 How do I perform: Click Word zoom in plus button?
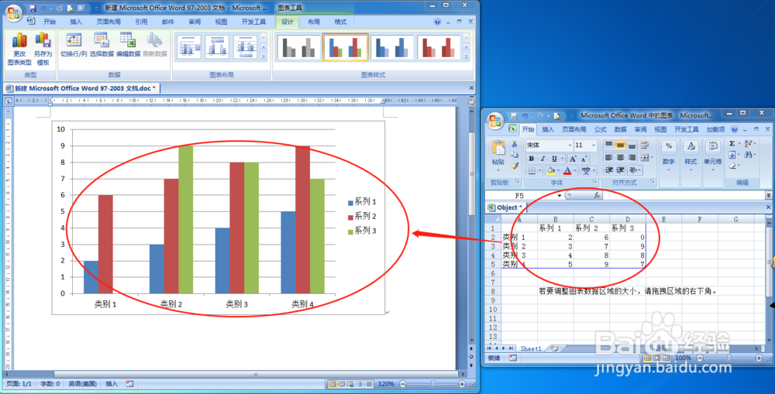coord(462,384)
